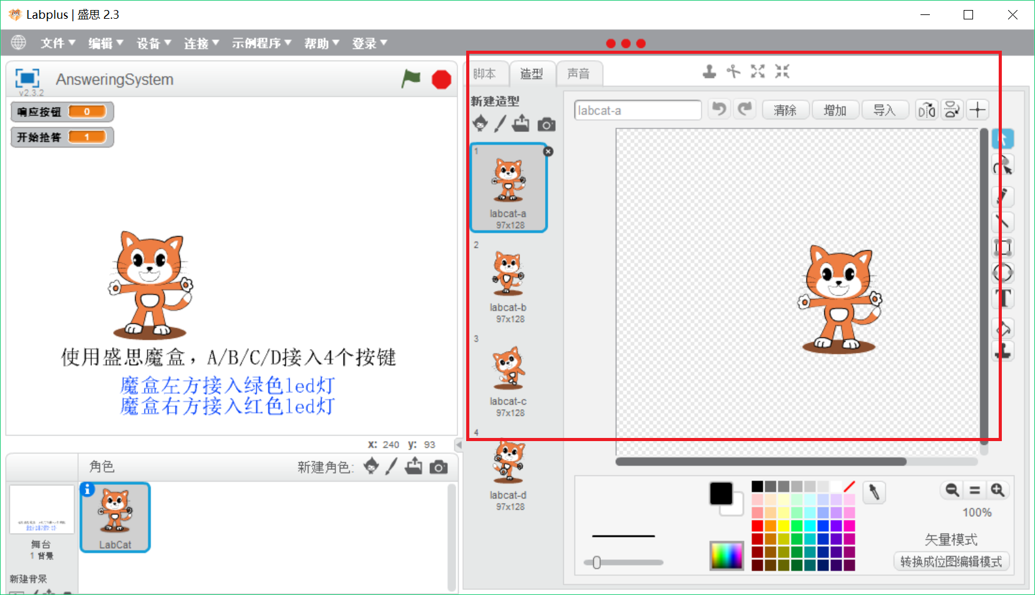Zoom out the costume canvas

pyautogui.click(x=952, y=490)
